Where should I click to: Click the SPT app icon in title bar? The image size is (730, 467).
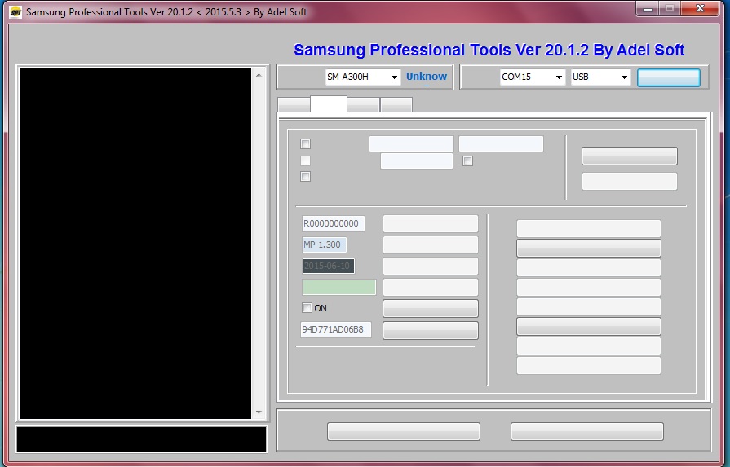[x=15, y=12]
